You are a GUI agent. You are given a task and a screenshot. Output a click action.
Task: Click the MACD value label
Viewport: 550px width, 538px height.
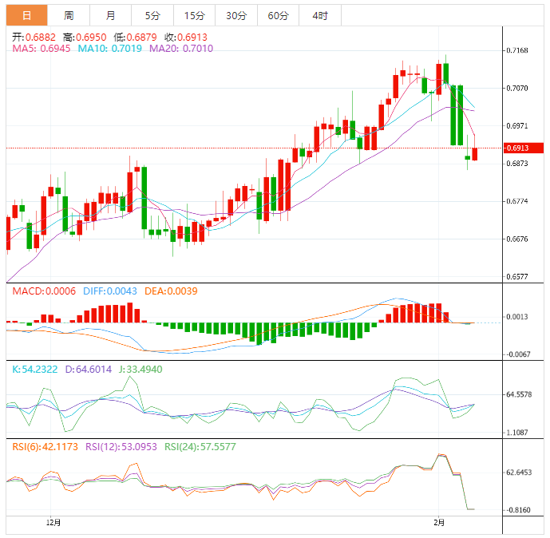pos(44,291)
